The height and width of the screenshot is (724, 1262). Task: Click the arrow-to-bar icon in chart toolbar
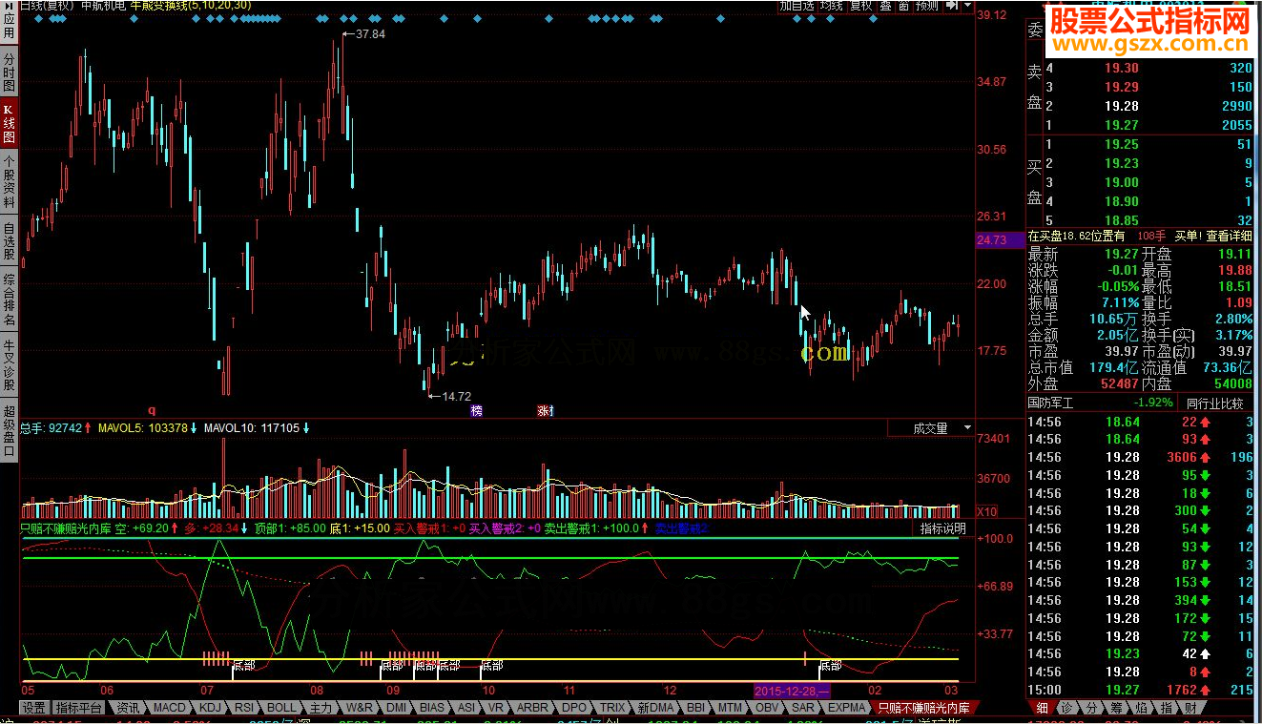pos(950,6)
